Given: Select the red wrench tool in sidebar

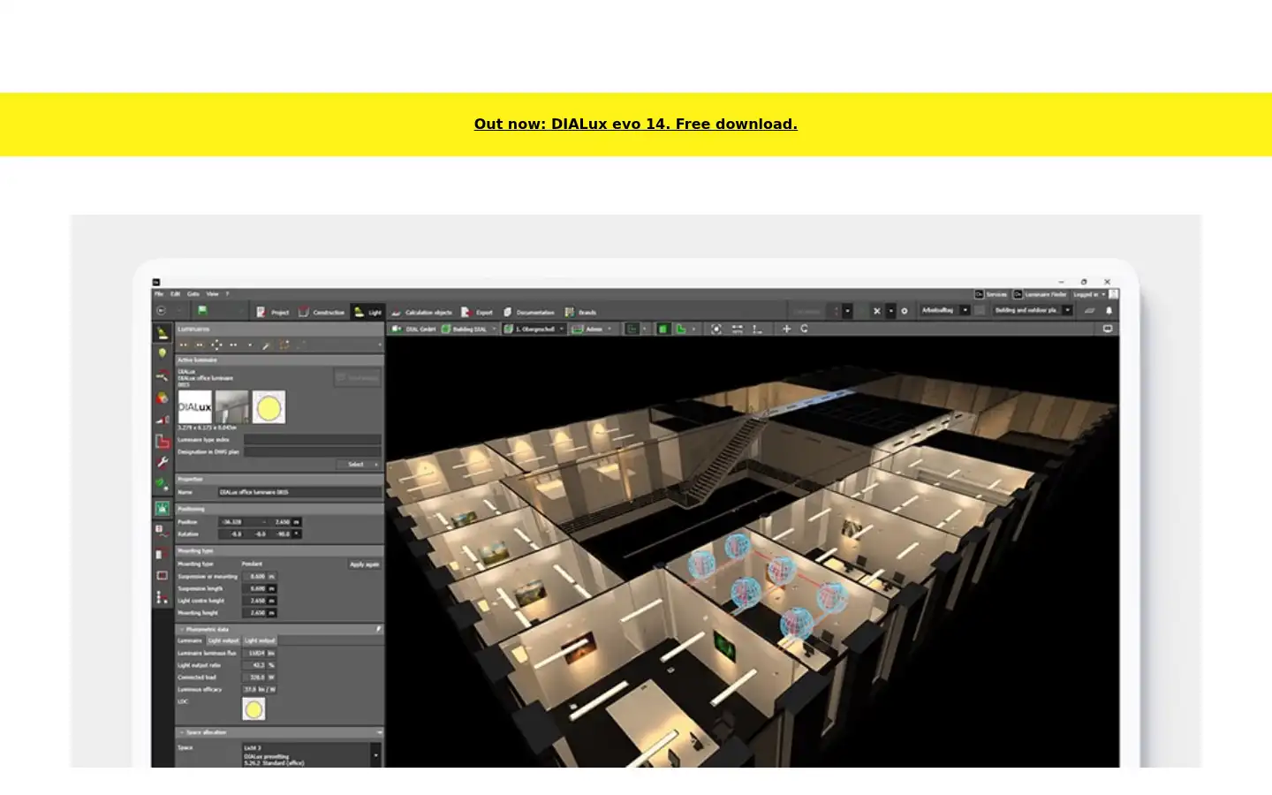Looking at the screenshot, I should [163, 462].
